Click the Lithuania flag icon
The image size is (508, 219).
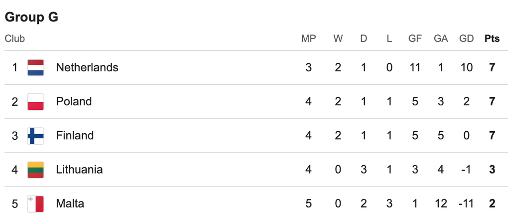pos(36,170)
